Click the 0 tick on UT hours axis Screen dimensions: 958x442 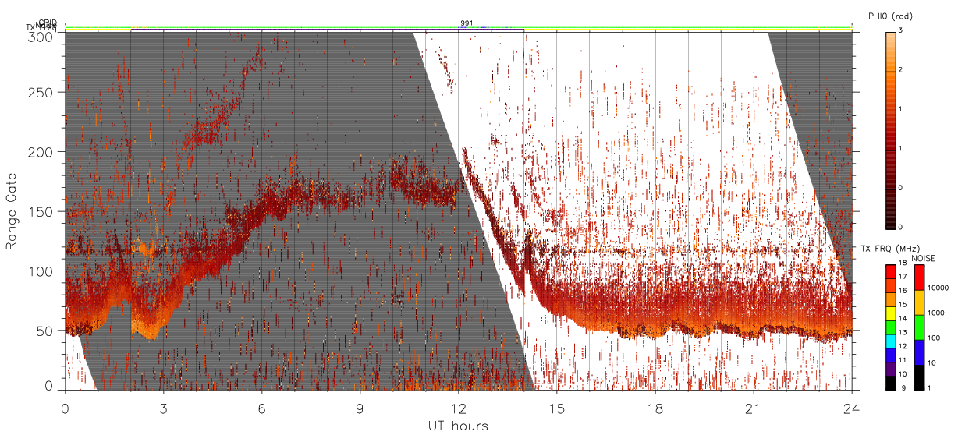(x=65, y=408)
